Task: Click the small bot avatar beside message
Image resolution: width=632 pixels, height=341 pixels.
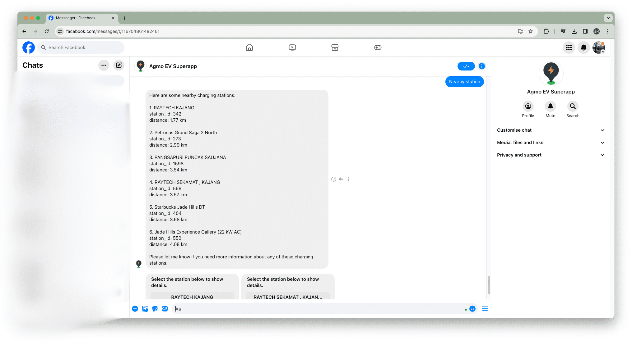Action: tap(139, 264)
